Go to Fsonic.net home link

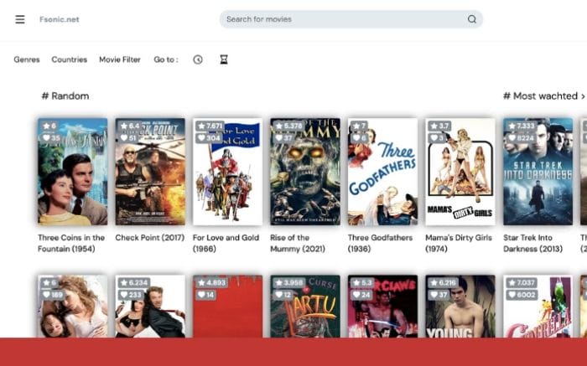pos(59,19)
